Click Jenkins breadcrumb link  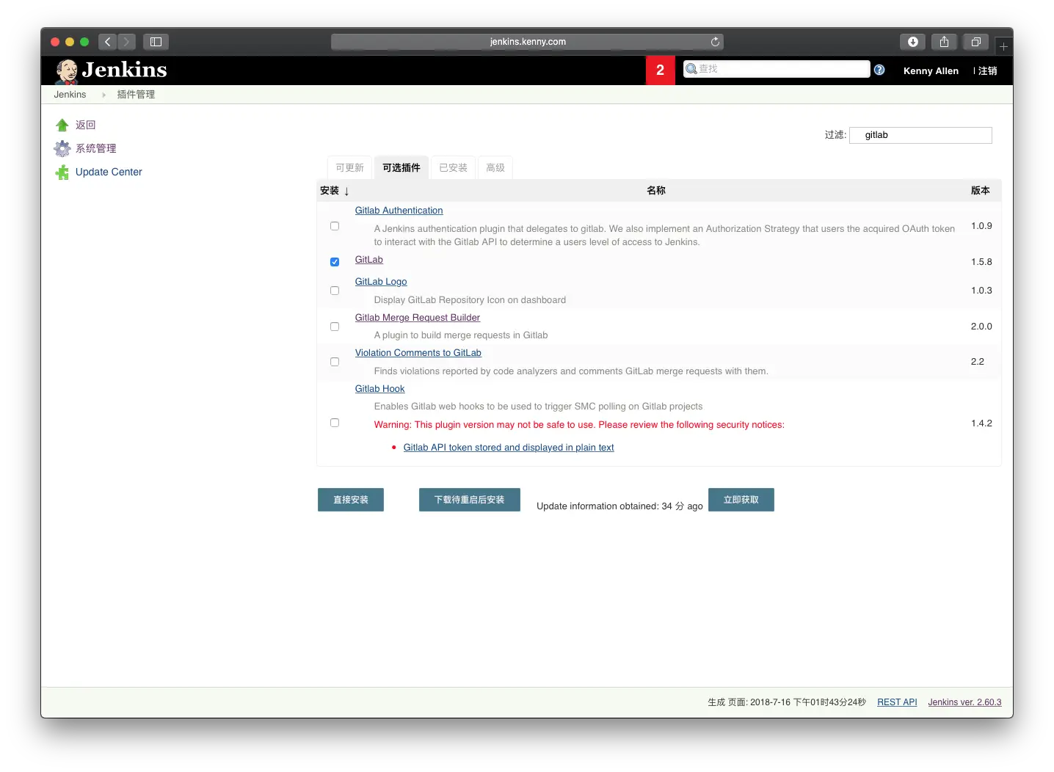[x=70, y=95]
